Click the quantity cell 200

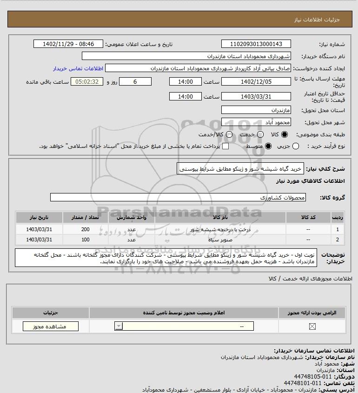pos(85,229)
